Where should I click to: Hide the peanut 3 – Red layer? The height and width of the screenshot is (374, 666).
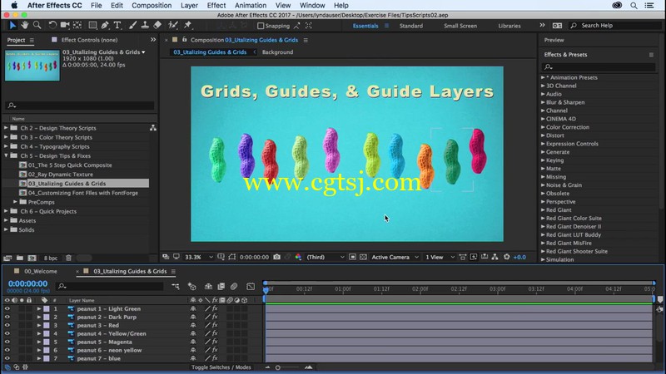[7, 325]
